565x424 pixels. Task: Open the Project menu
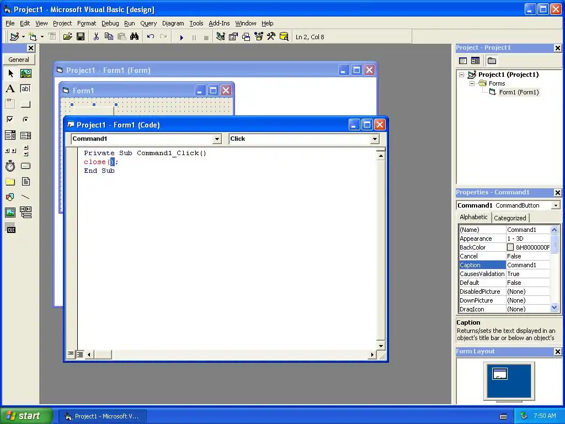click(x=62, y=23)
